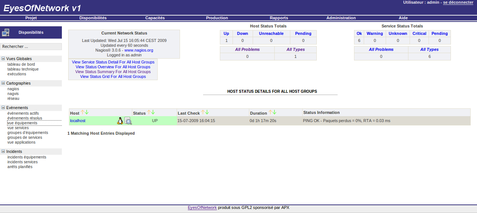Collapse the Vues Globales section
Viewport: 477px width, 213px height.
pyautogui.click(x=3, y=59)
